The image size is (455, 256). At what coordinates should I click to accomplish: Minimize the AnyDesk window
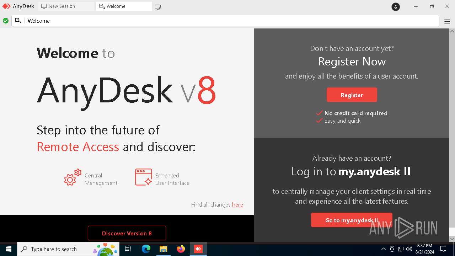pyautogui.click(x=416, y=6)
